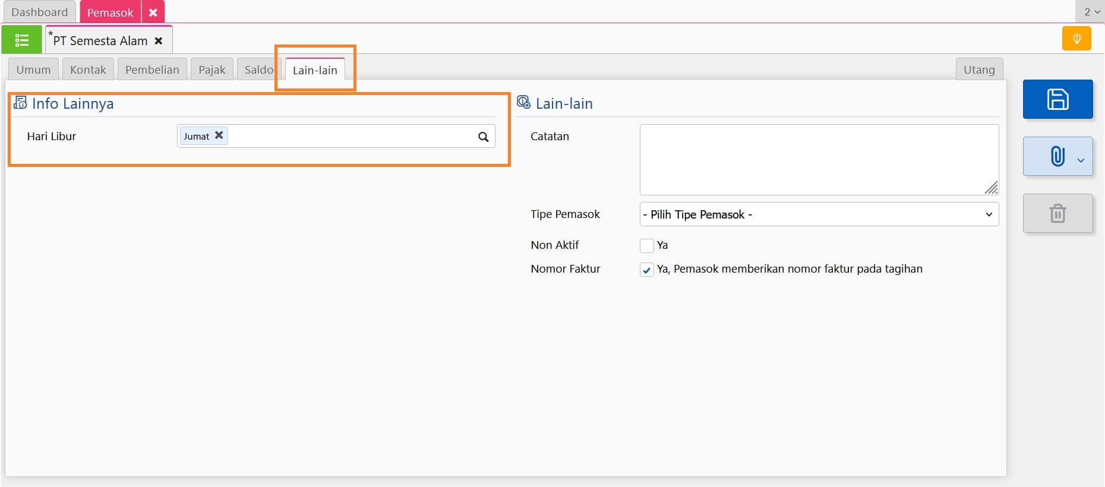The height and width of the screenshot is (487, 1105).
Task: Select the Pajak tab
Action: (212, 69)
